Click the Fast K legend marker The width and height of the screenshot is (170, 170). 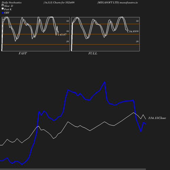(x=3, y=8)
